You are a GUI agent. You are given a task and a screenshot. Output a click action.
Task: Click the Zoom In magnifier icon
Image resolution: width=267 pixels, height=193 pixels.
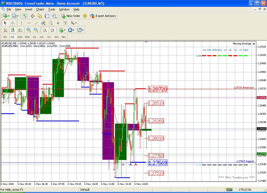click(29, 30)
